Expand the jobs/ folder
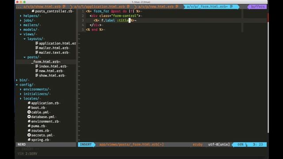Image resolution: width=283 pixels, height=159 pixels. [x=21, y=20]
